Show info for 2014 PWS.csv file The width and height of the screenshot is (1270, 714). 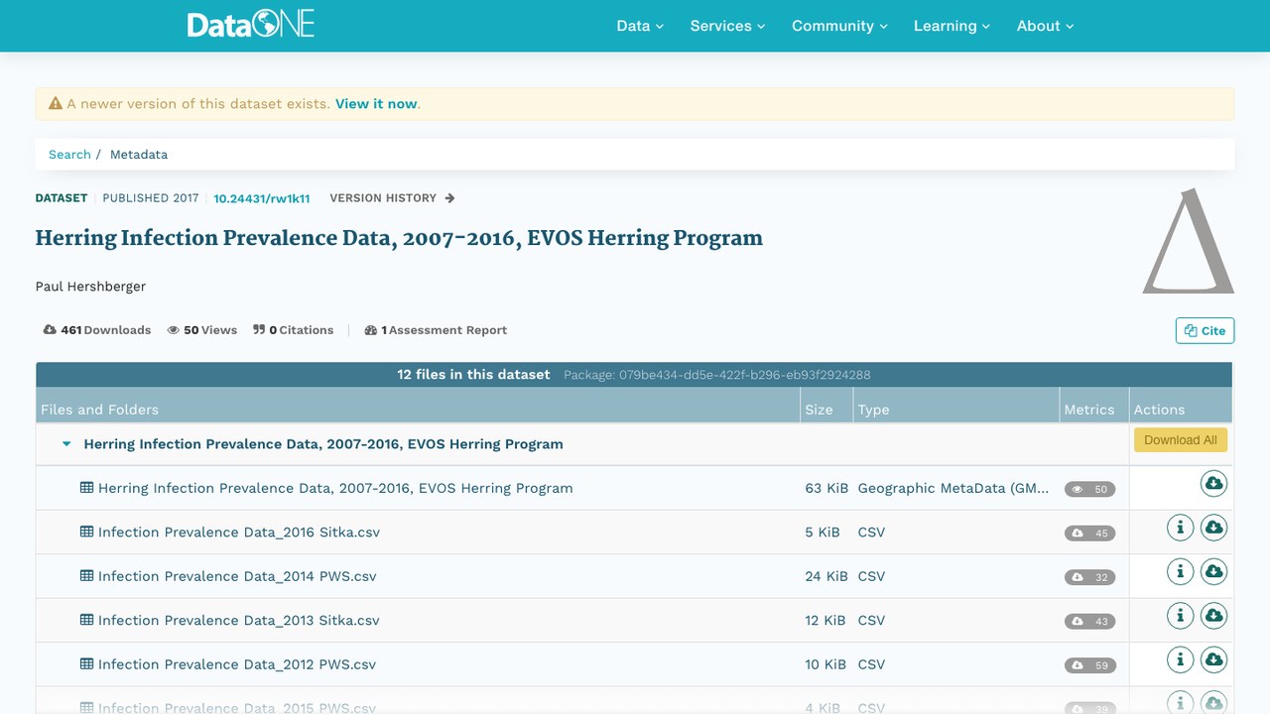point(1180,571)
